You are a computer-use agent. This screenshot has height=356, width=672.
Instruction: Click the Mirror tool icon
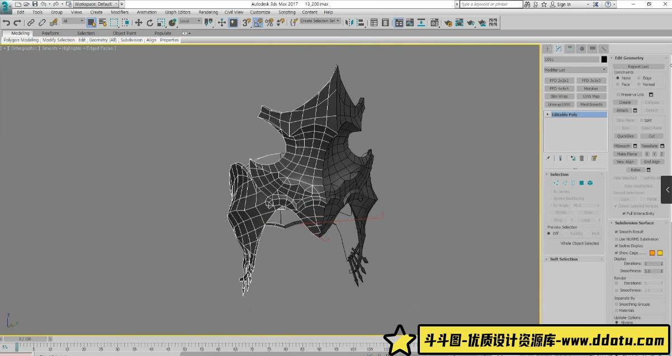tap(349, 22)
